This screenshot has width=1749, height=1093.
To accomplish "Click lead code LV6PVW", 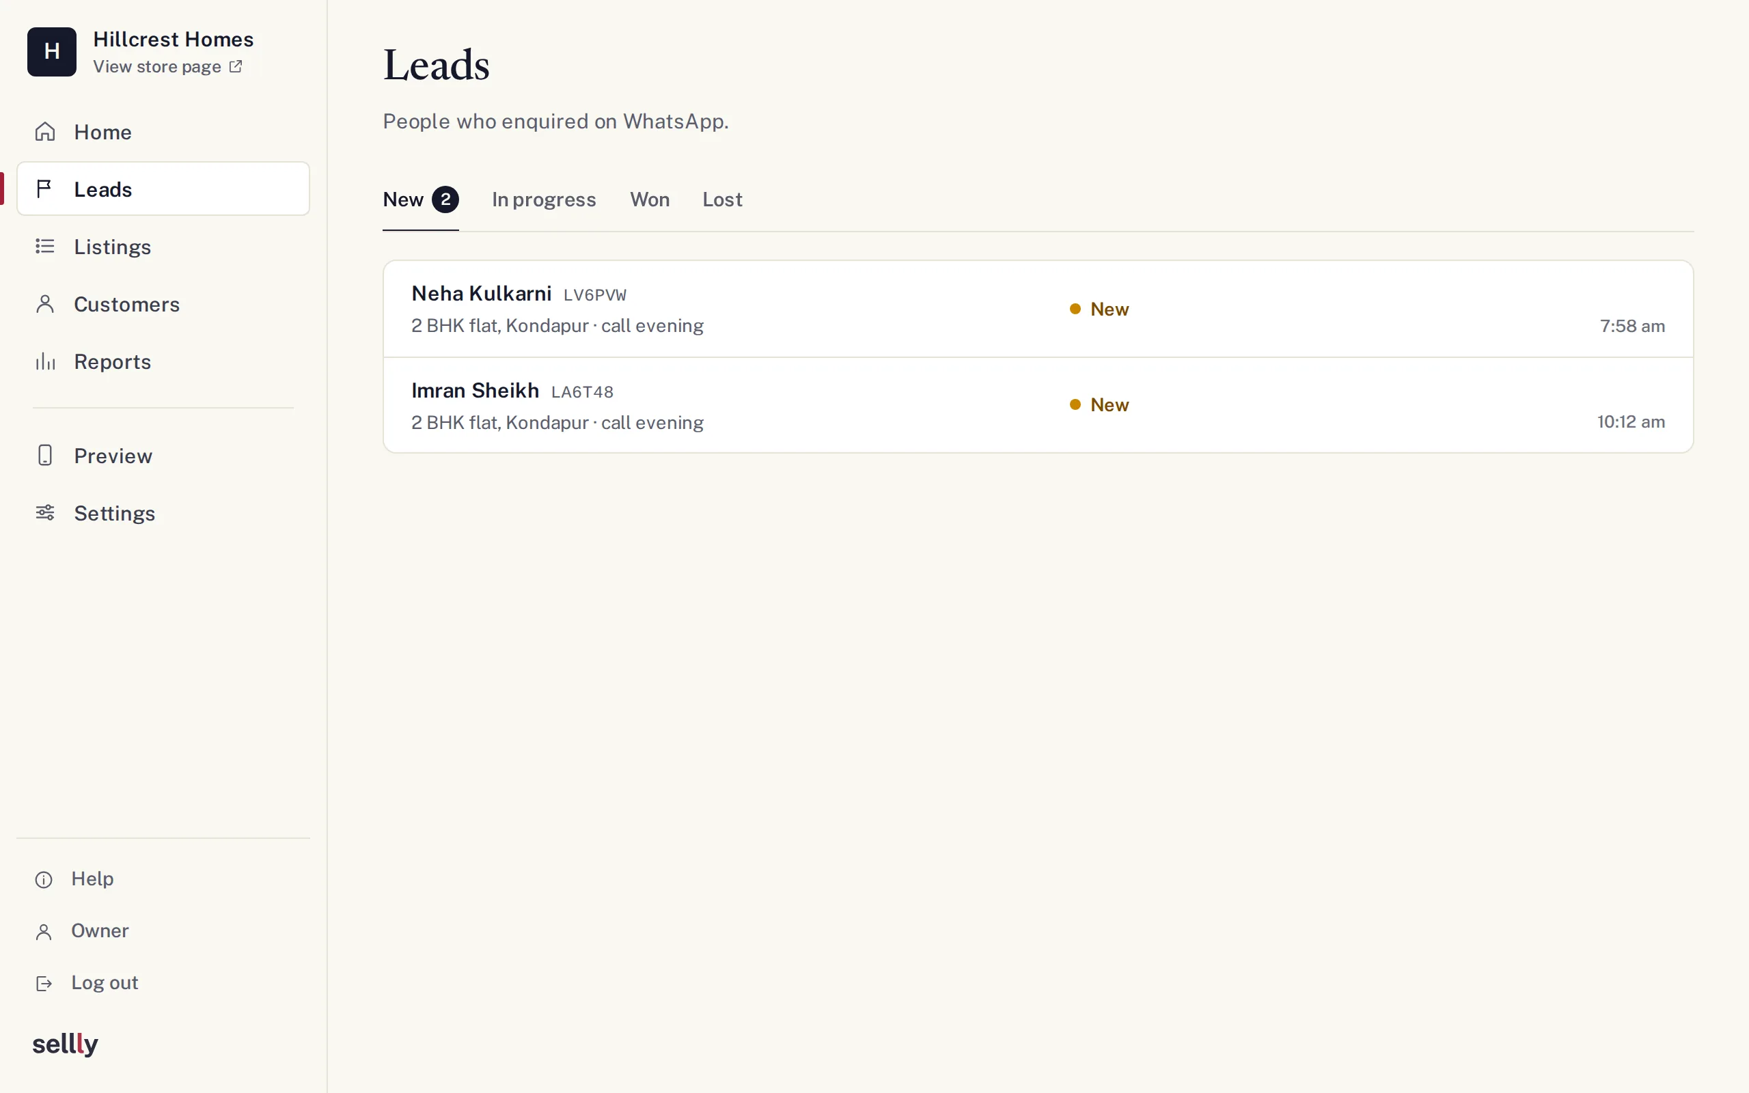I will pyautogui.click(x=595, y=295).
